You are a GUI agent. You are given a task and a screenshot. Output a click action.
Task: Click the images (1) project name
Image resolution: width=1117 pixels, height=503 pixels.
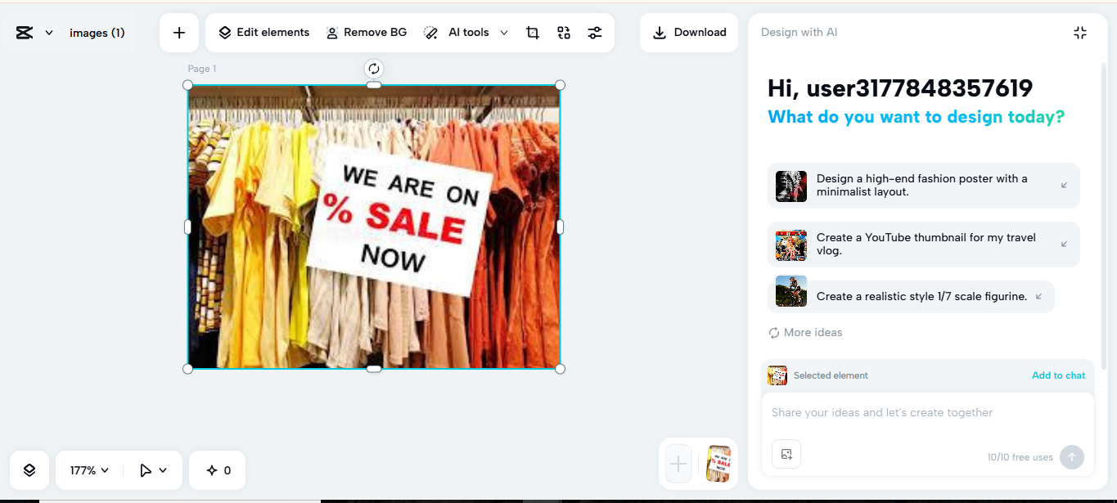click(x=97, y=33)
